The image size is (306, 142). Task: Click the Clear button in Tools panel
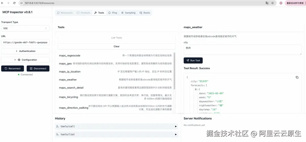click(x=116, y=47)
